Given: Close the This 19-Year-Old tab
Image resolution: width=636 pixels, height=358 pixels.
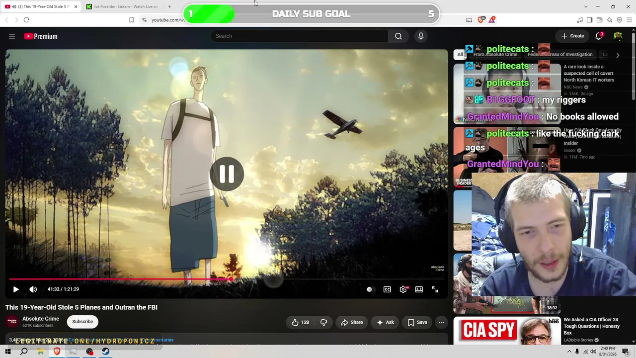Looking at the screenshot, I should 76,6.
